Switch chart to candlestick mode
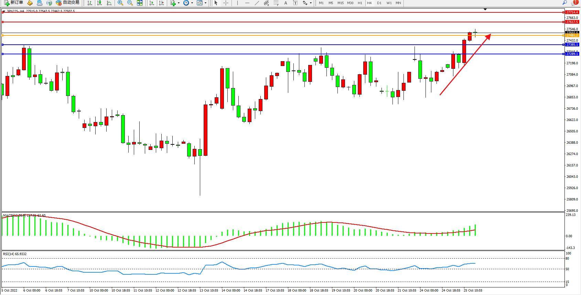The image size is (581, 295). 99,3
